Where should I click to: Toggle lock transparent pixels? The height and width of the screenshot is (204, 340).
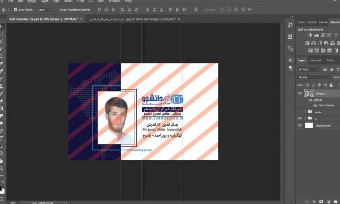coord(308,85)
